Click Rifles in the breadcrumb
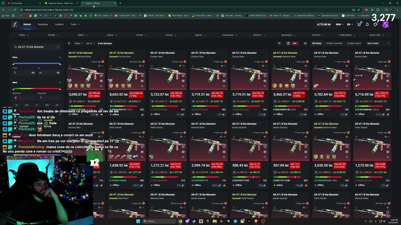Image resolution: width=401 pixels, height=225 pixels. click(77, 43)
